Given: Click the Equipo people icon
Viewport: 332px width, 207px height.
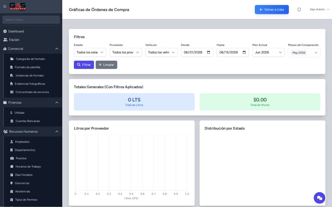Looking at the screenshot, I should [x=5, y=39].
